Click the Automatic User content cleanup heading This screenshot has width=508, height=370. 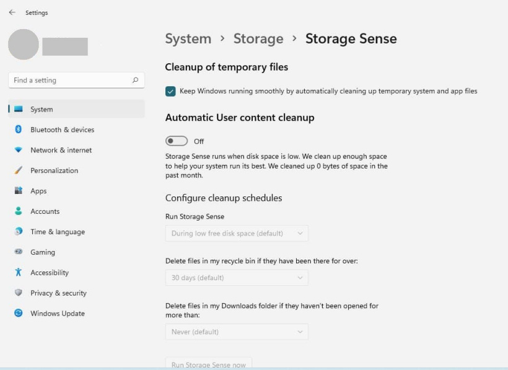[240, 117]
